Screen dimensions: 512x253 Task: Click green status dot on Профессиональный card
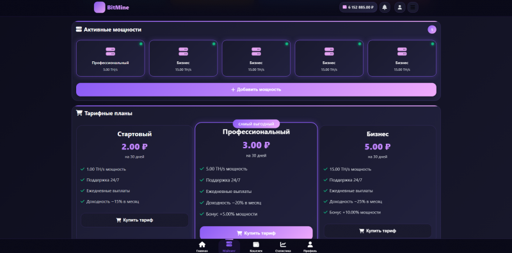pyautogui.click(x=141, y=43)
